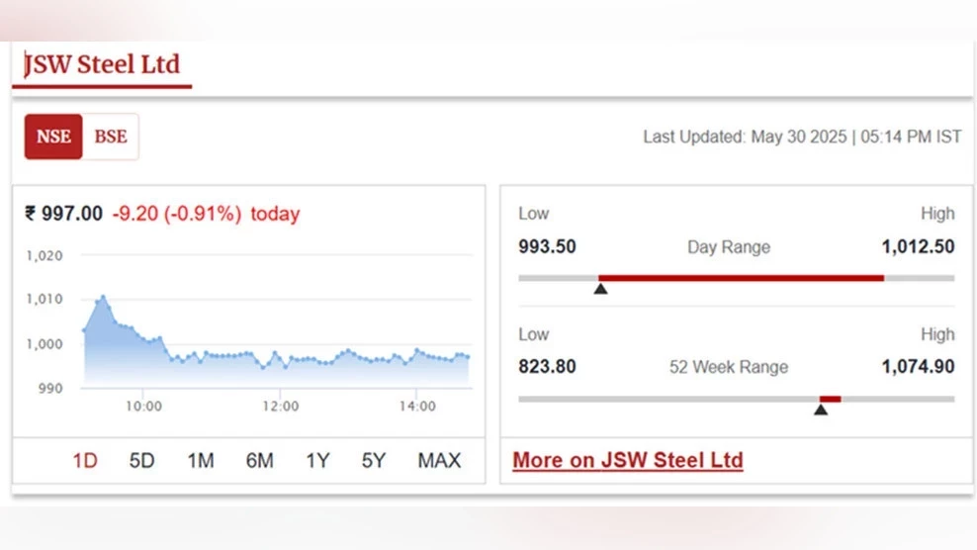Image resolution: width=977 pixels, height=550 pixels.
Task: Switch to the BSE exchange toggle
Action: [x=111, y=137]
